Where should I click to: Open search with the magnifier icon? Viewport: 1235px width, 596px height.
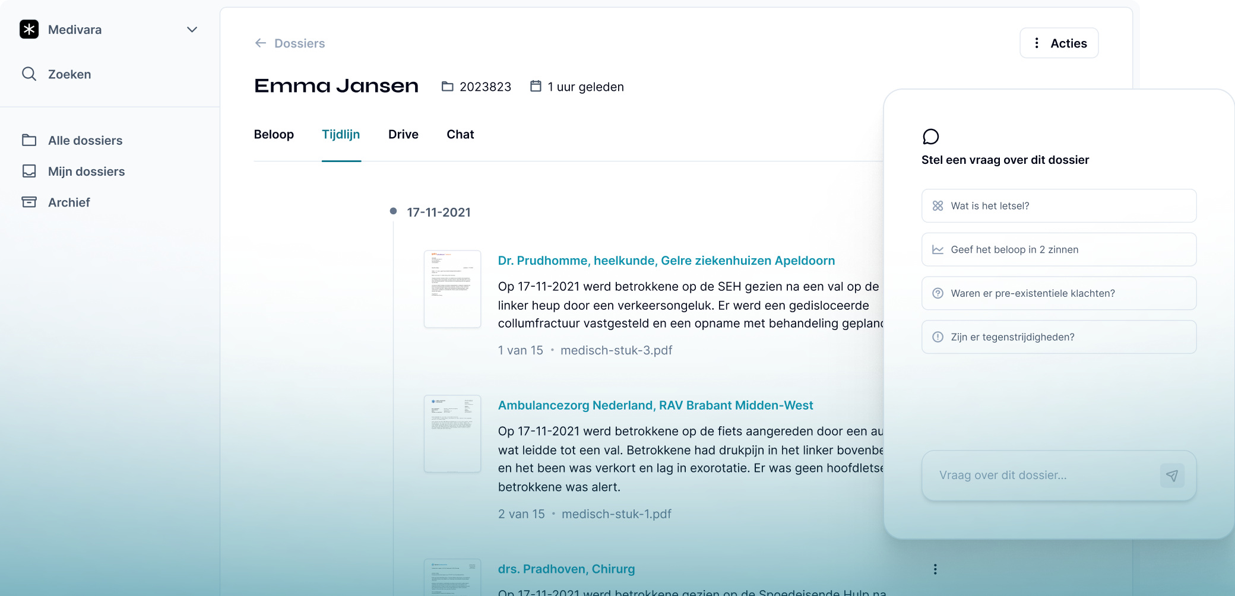click(x=30, y=74)
